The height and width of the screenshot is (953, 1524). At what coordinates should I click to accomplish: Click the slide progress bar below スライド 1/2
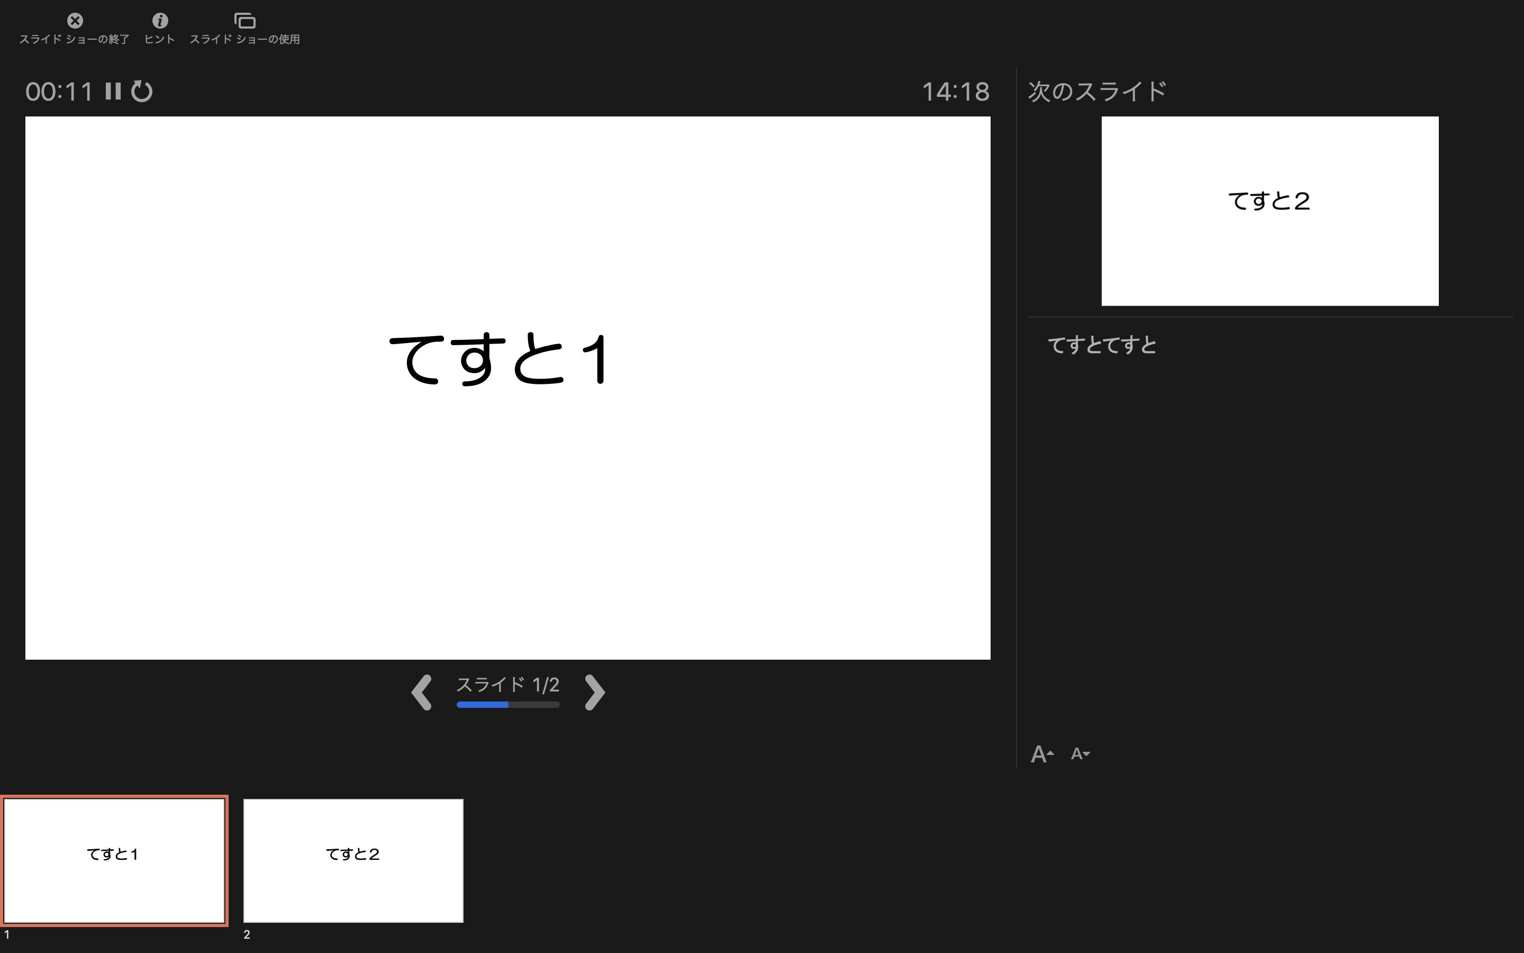coord(507,705)
